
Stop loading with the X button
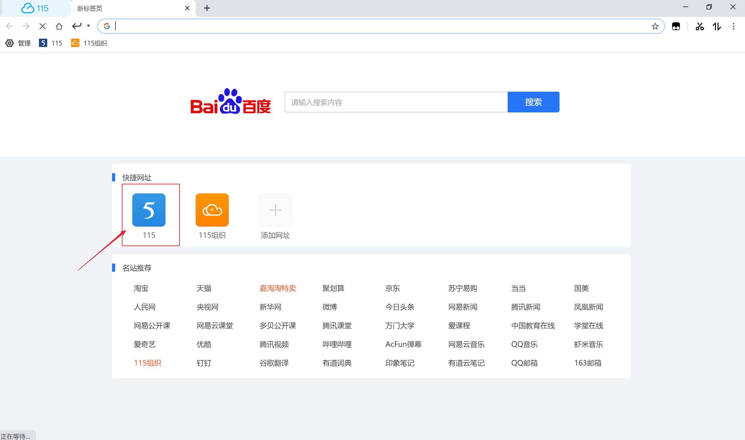coord(42,26)
